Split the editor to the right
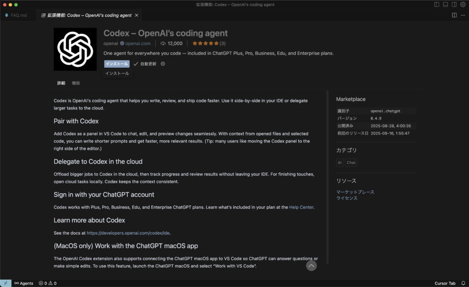Screen dimensions: 469x287 [454, 15]
